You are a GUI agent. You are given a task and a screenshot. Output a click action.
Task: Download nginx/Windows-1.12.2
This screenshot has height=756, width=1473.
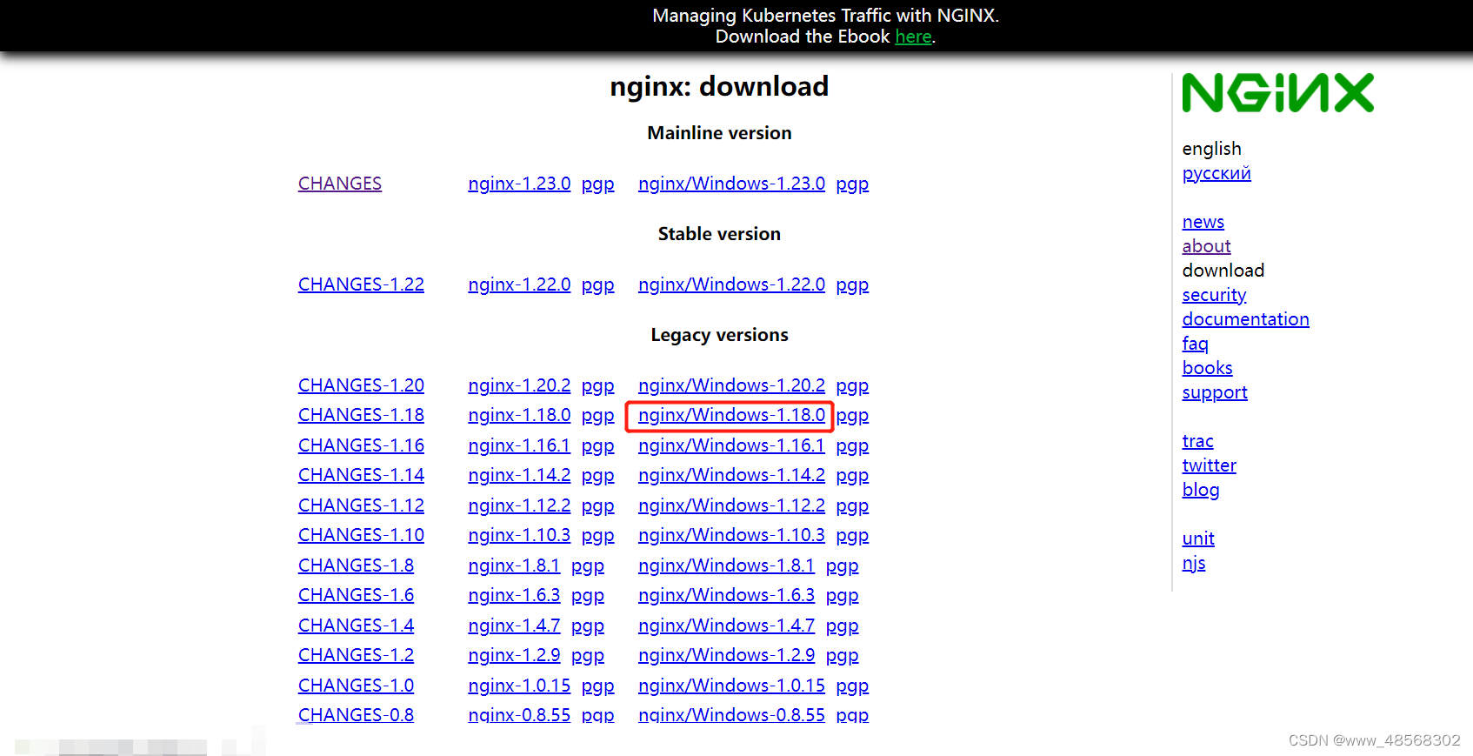[731, 505]
